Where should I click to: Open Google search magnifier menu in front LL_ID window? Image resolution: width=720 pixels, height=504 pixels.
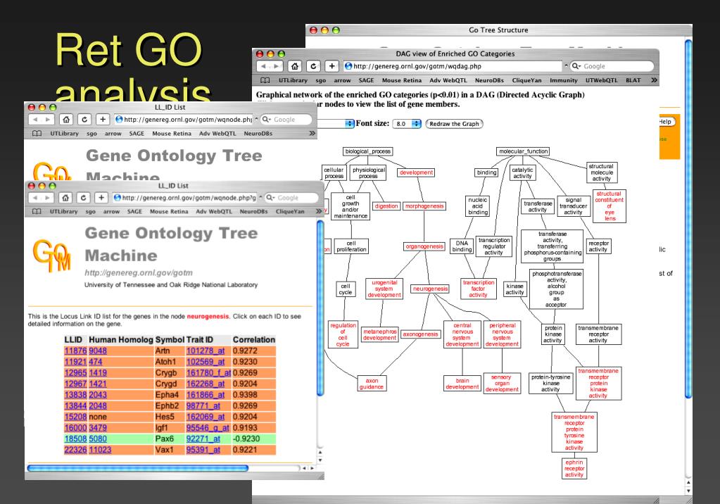click(x=270, y=198)
